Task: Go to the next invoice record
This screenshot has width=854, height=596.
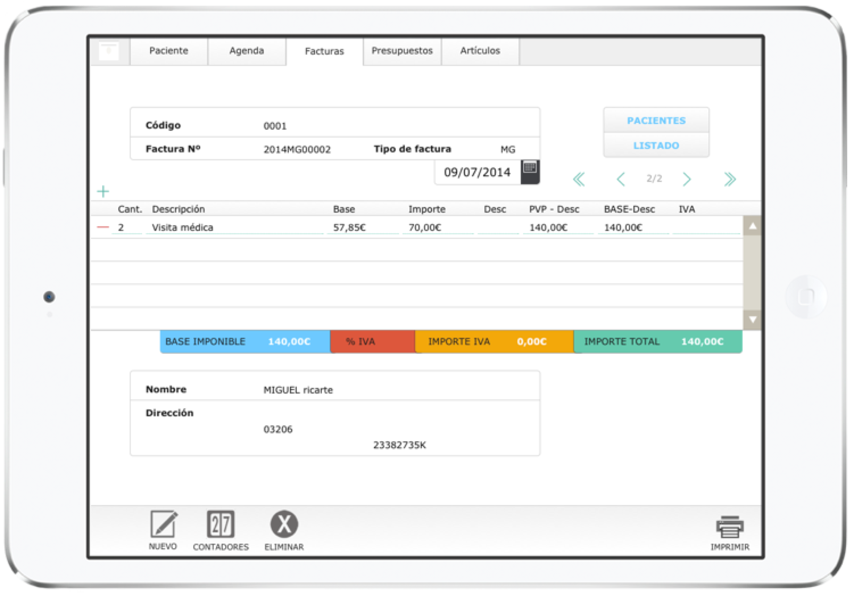Action: [x=687, y=180]
